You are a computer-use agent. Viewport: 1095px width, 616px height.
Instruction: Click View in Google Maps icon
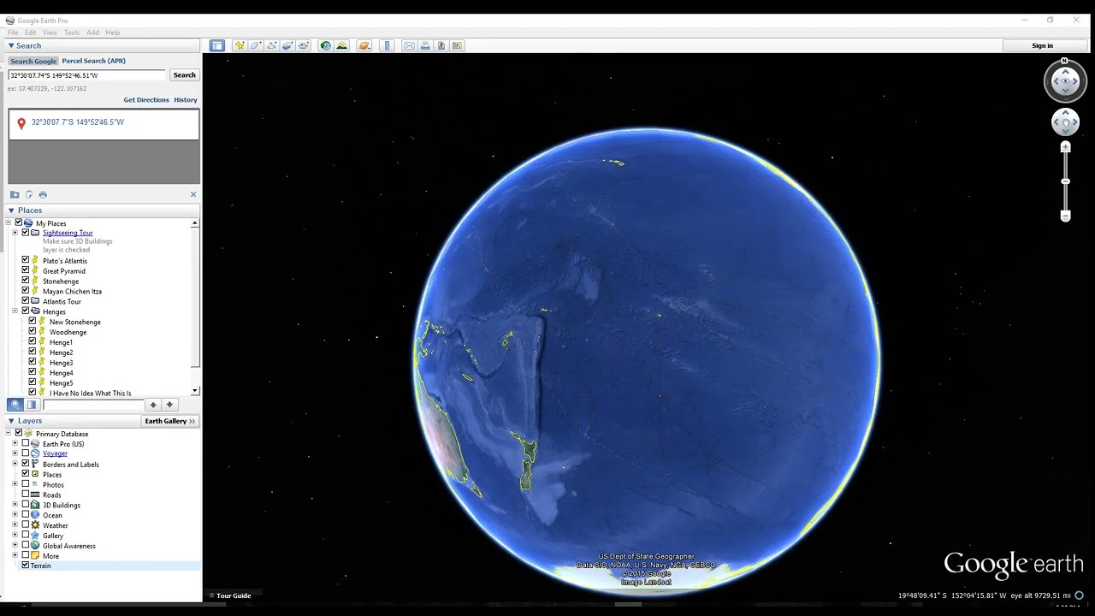coord(457,45)
